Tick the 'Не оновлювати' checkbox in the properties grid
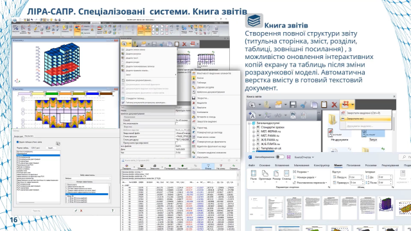The height and width of the screenshot is (231, 411). pyautogui.click(x=177, y=123)
